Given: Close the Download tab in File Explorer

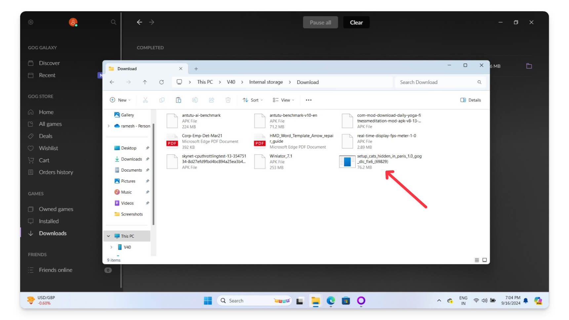Looking at the screenshot, I should coord(181,68).
